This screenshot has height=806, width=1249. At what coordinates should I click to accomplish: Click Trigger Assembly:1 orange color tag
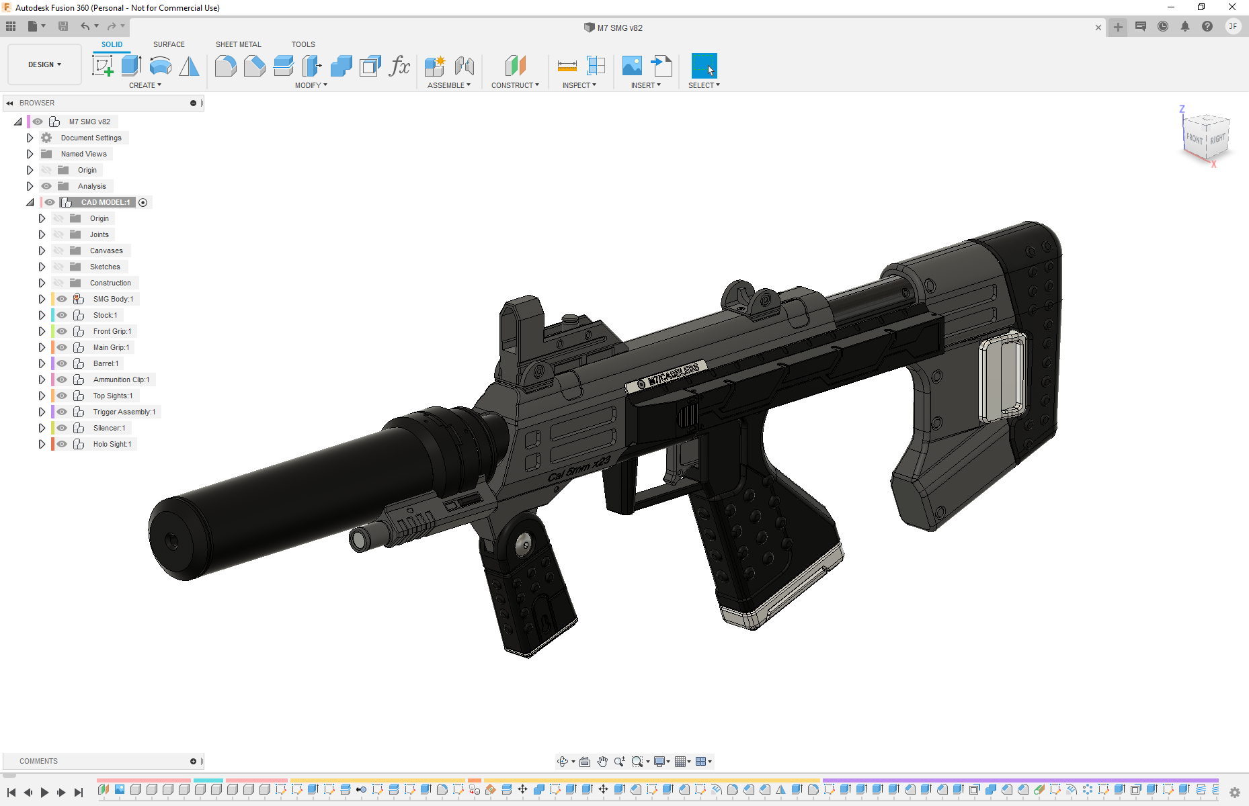pos(52,412)
